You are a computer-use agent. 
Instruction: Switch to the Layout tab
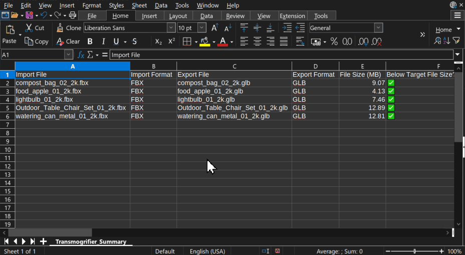[x=178, y=16]
